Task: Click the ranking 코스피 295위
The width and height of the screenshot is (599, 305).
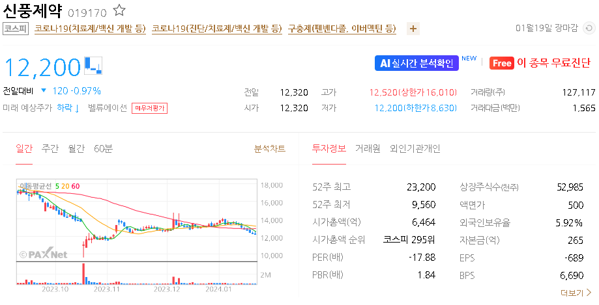Action: 409,240
